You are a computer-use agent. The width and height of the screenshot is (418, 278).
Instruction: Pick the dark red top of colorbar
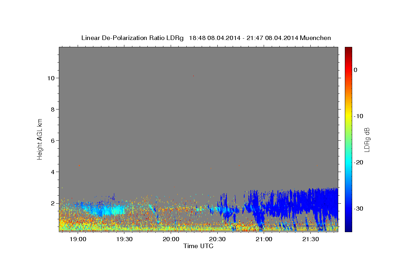pos(348,49)
